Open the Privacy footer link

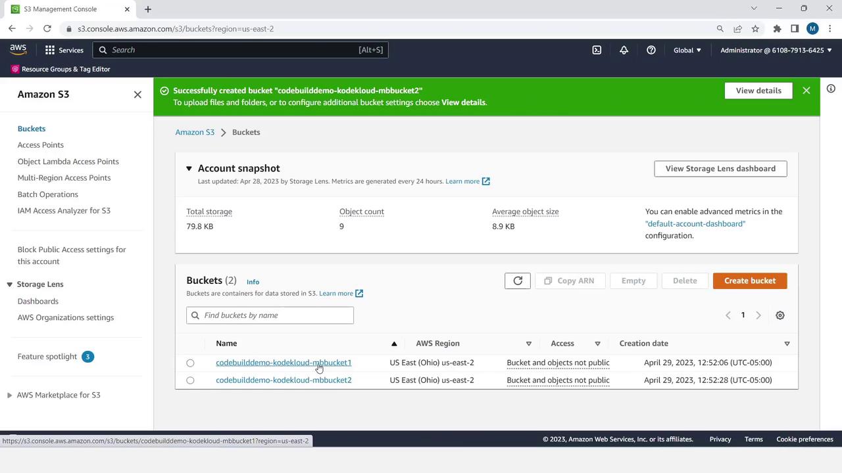(720, 439)
